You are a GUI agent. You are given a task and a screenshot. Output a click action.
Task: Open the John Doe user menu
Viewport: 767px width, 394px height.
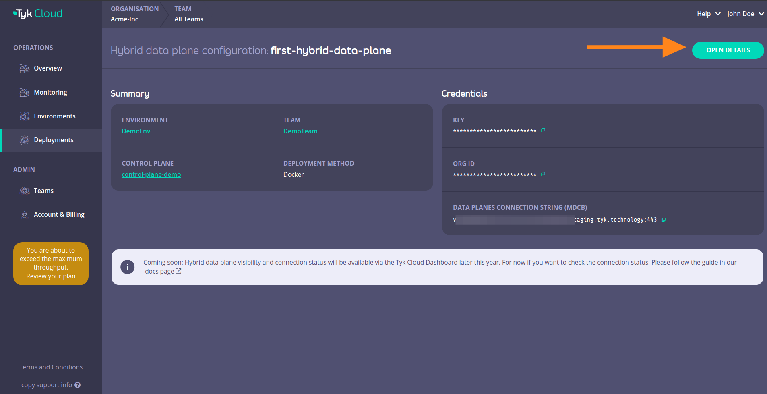745,14
